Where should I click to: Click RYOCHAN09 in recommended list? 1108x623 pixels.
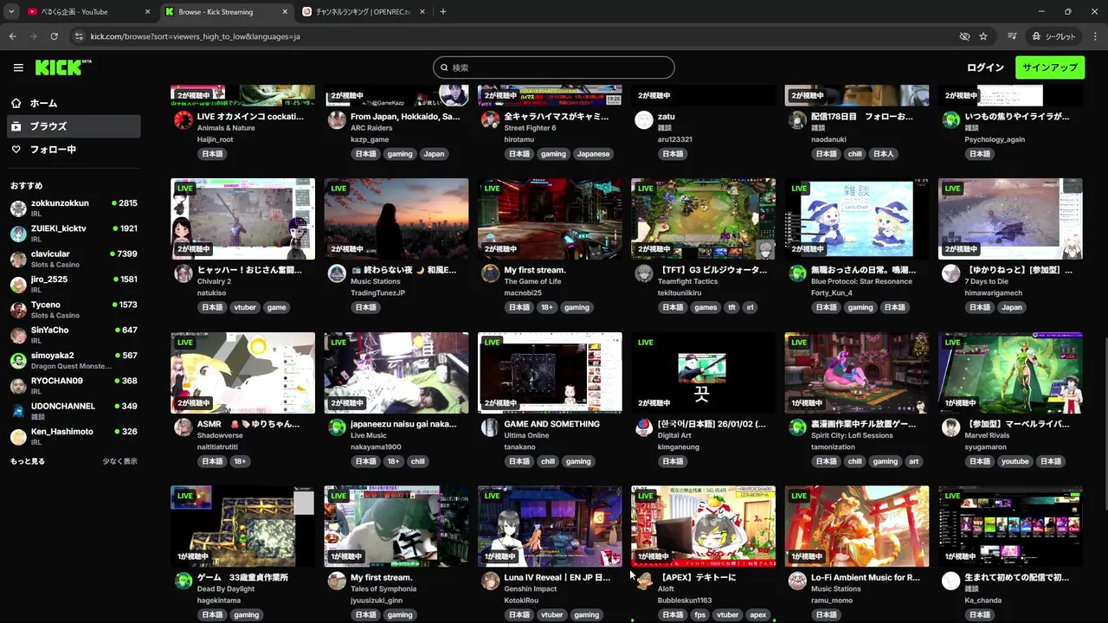[74, 386]
